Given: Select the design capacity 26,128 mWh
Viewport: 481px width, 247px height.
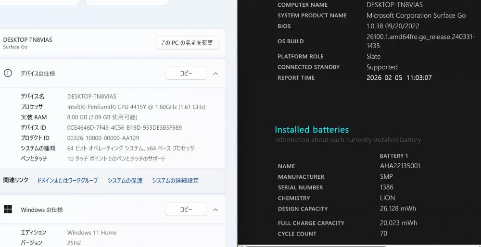Looking at the screenshot, I should coord(398,209).
